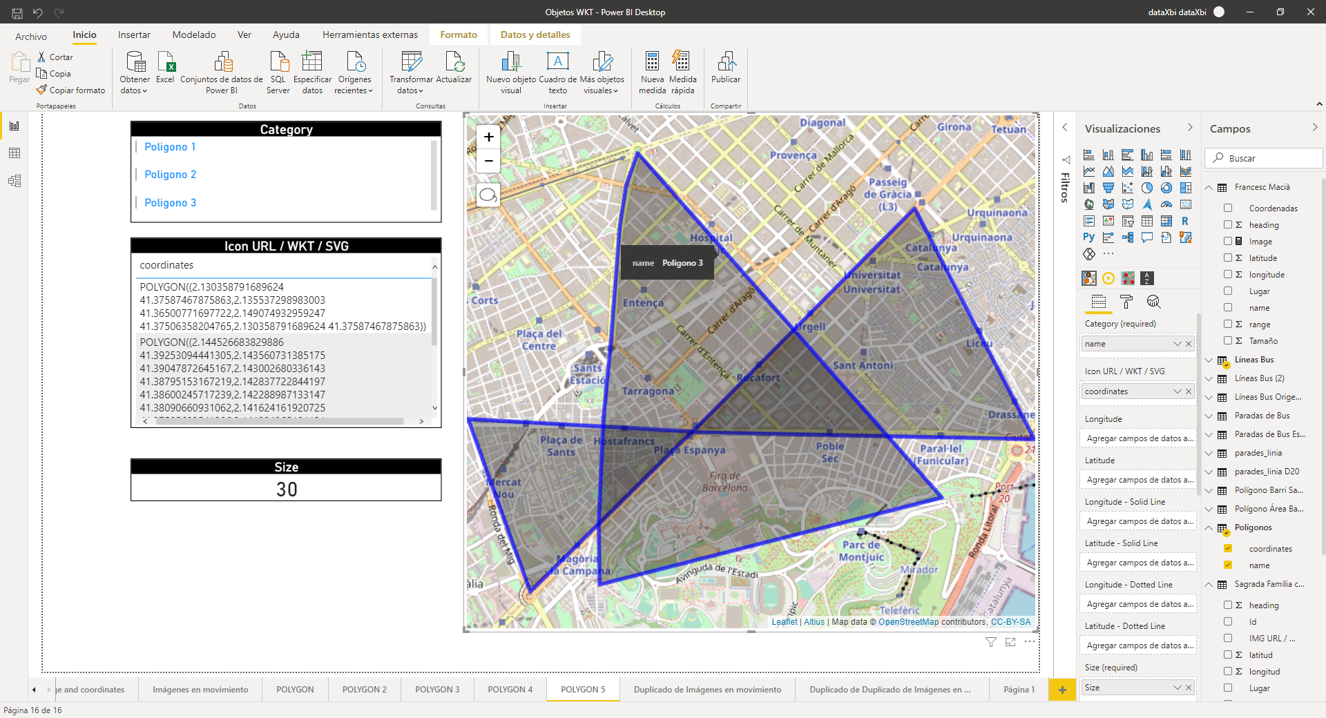The width and height of the screenshot is (1326, 718).
Task: Open the Format paint roller pane
Action: click(1126, 302)
